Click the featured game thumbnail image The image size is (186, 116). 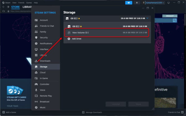pyautogui.click(x=165, y=103)
